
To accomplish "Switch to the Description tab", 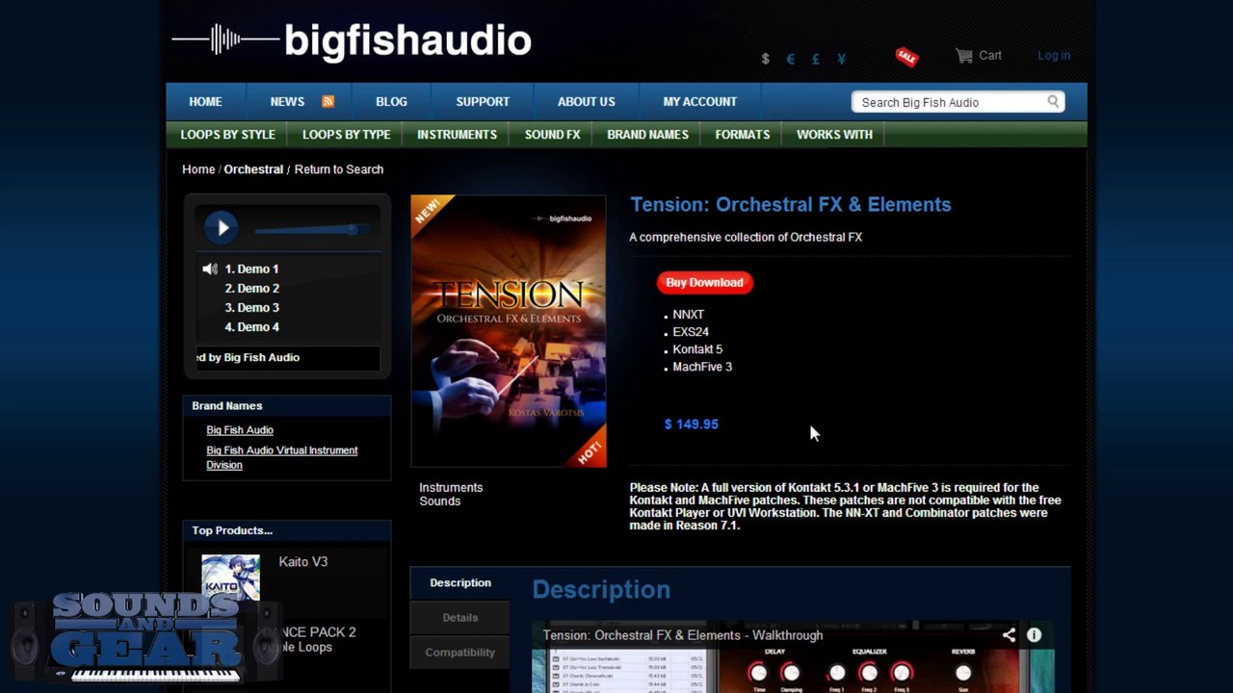I will tap(460, 582).
